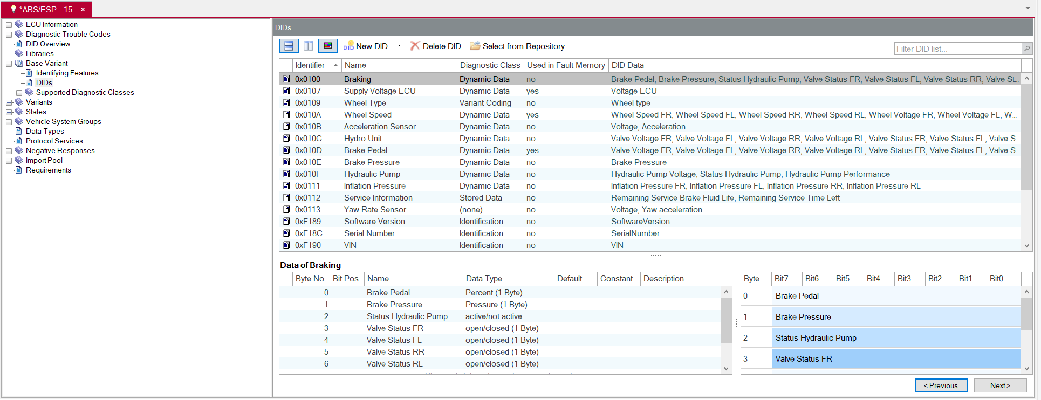Click the lightbulb icon in ABS/ESP tab
The image size is (1041, 400).
tap(13, 9)
